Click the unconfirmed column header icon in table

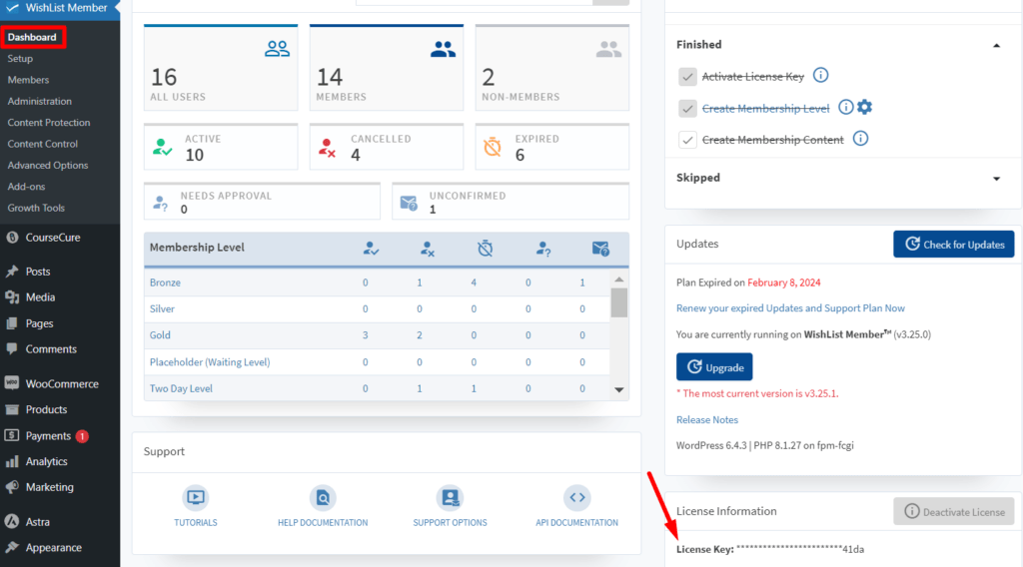(600, 249)
